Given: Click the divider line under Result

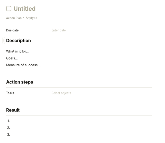Looking at the screenshot, I should (79, 116).
